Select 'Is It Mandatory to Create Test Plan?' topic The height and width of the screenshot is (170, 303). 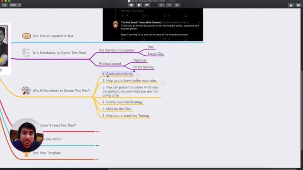[x=60, y=53]
